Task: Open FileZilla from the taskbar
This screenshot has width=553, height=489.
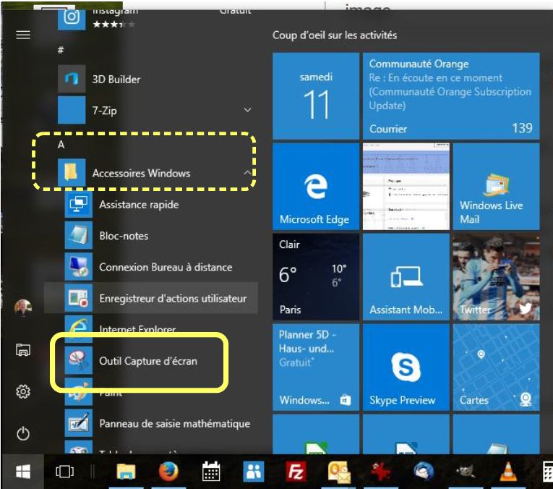Action: 295,472
